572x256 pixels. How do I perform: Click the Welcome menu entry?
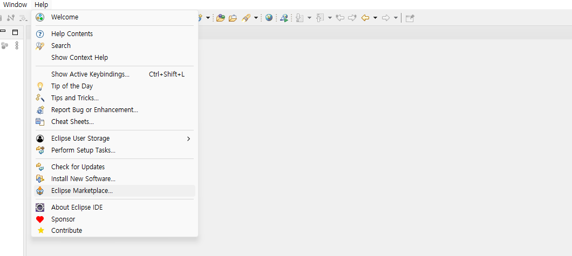coord(114,17)
